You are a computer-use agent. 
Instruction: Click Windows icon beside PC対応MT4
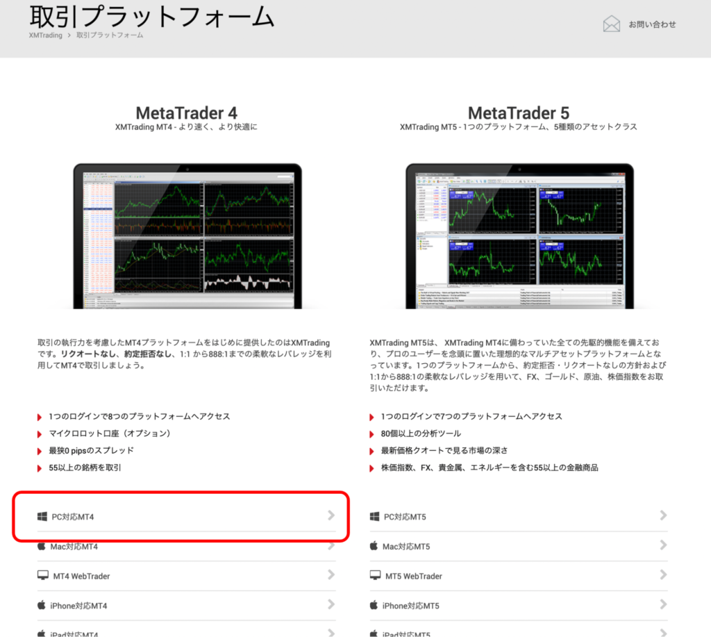point(42,516)
